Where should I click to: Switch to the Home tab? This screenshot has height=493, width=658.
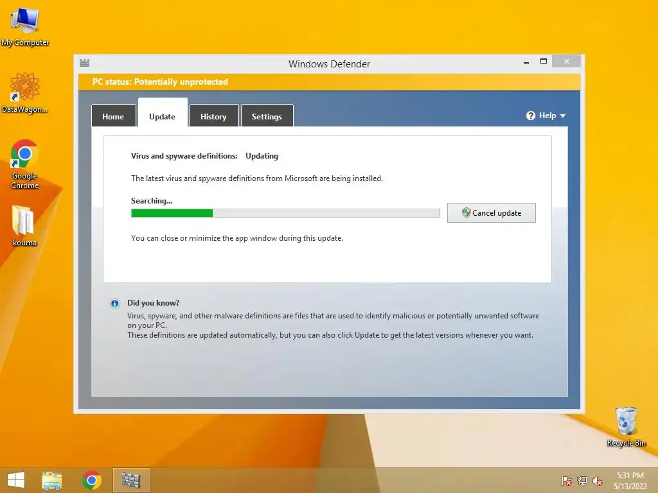(x=113, y=116)
